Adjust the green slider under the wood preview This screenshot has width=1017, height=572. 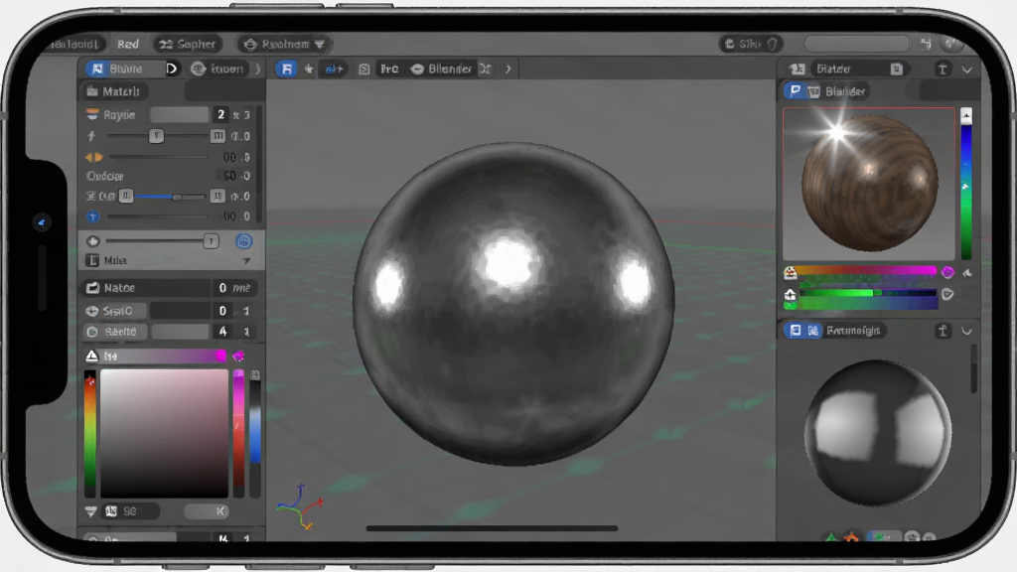(x=868, y=294)
